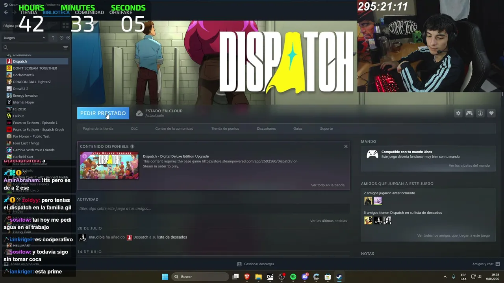
Task: Click the library search magnifier icon
Action: (x=6, y=48)
